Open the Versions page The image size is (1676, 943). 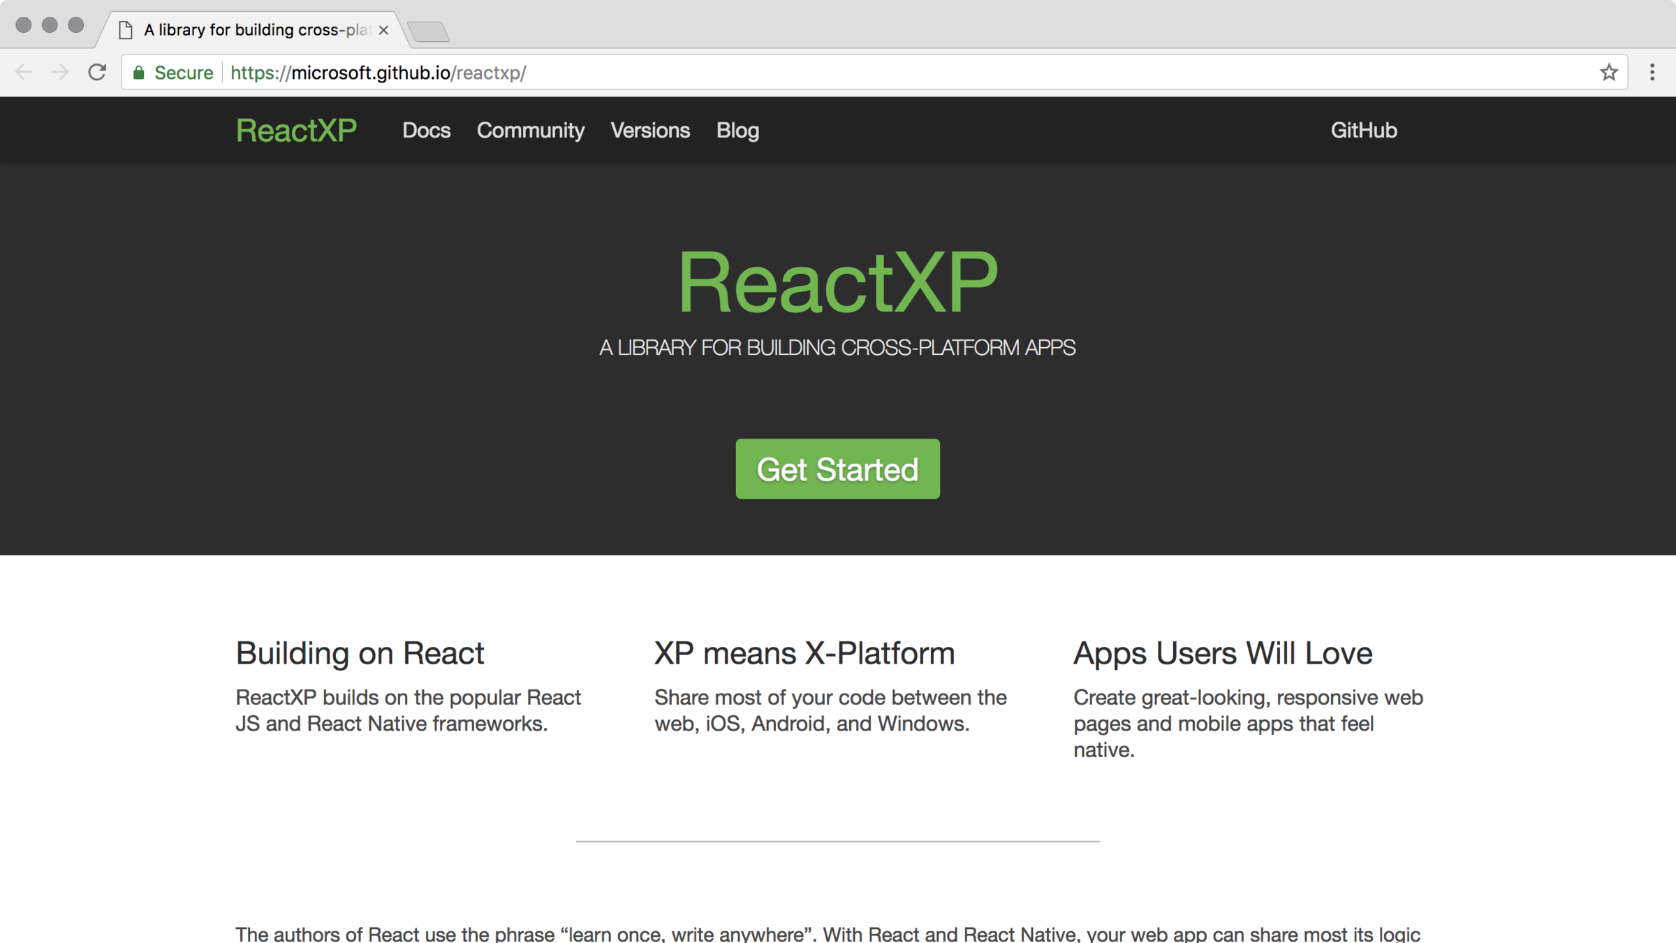pos(650,130)
